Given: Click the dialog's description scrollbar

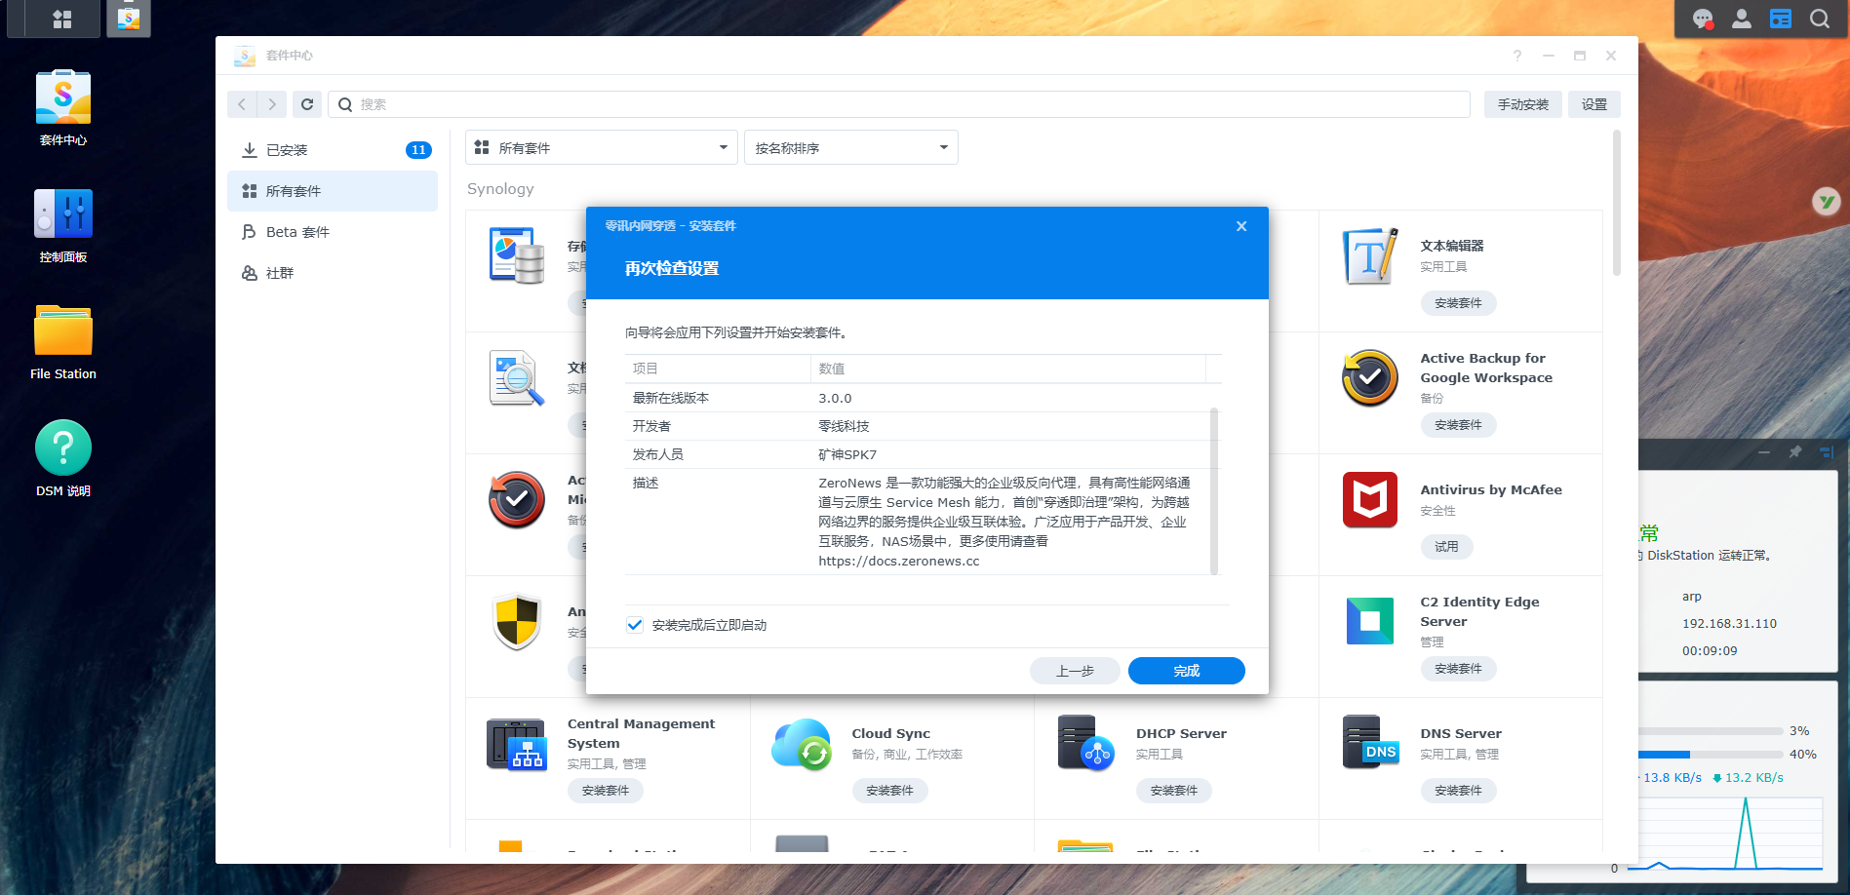Looking at the screenshot, I should 1214,491.
